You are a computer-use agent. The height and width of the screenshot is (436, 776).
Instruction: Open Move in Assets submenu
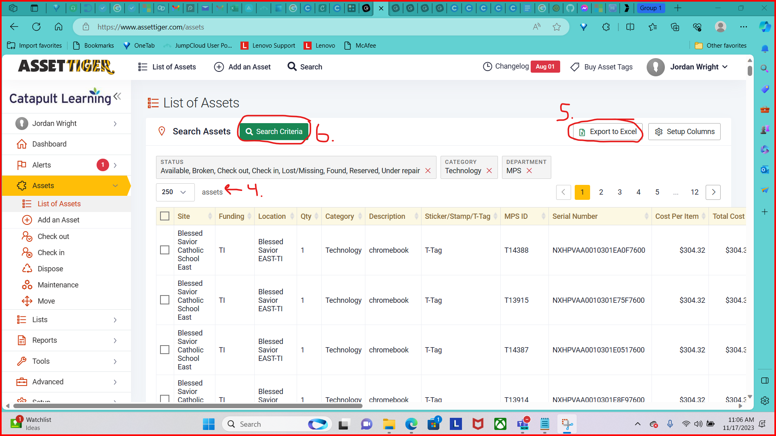46,301
